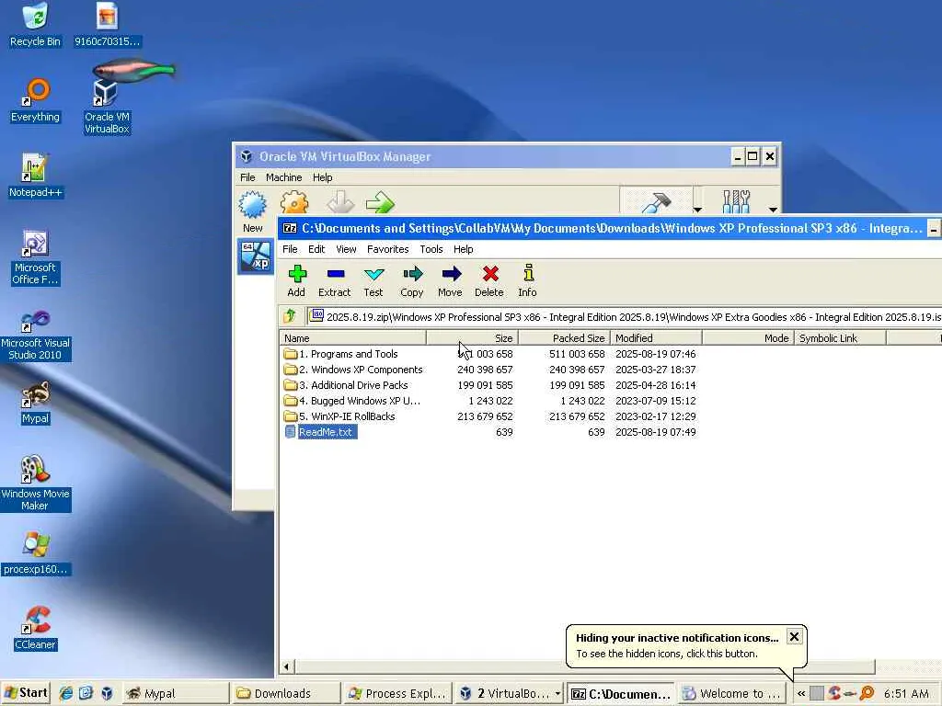The height and width of the screenshot is (706, 942).
Task: Open VirtualBox machine Settings gear icon
Action: [294, 203]
